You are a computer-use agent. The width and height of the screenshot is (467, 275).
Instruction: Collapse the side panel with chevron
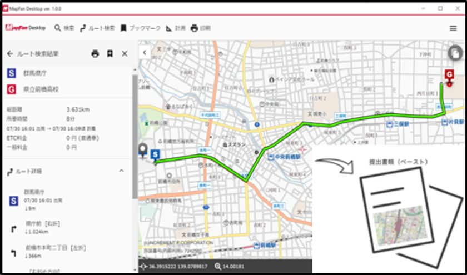[x=145, y=53]
